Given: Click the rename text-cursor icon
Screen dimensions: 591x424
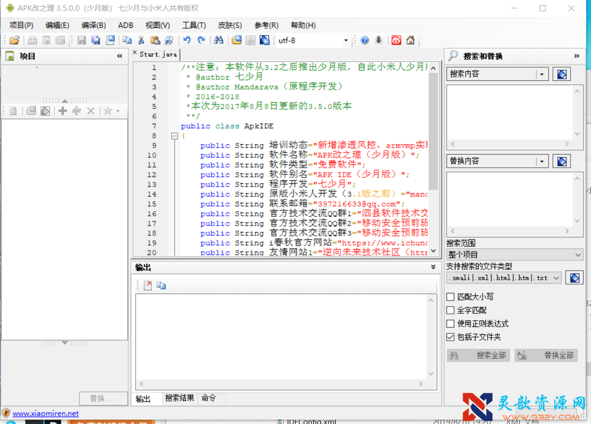Looking at the screenshot, I should click(77, 111).
